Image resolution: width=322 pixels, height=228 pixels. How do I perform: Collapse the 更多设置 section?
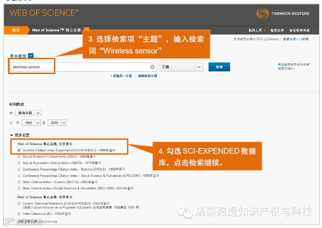click(20, 135)
